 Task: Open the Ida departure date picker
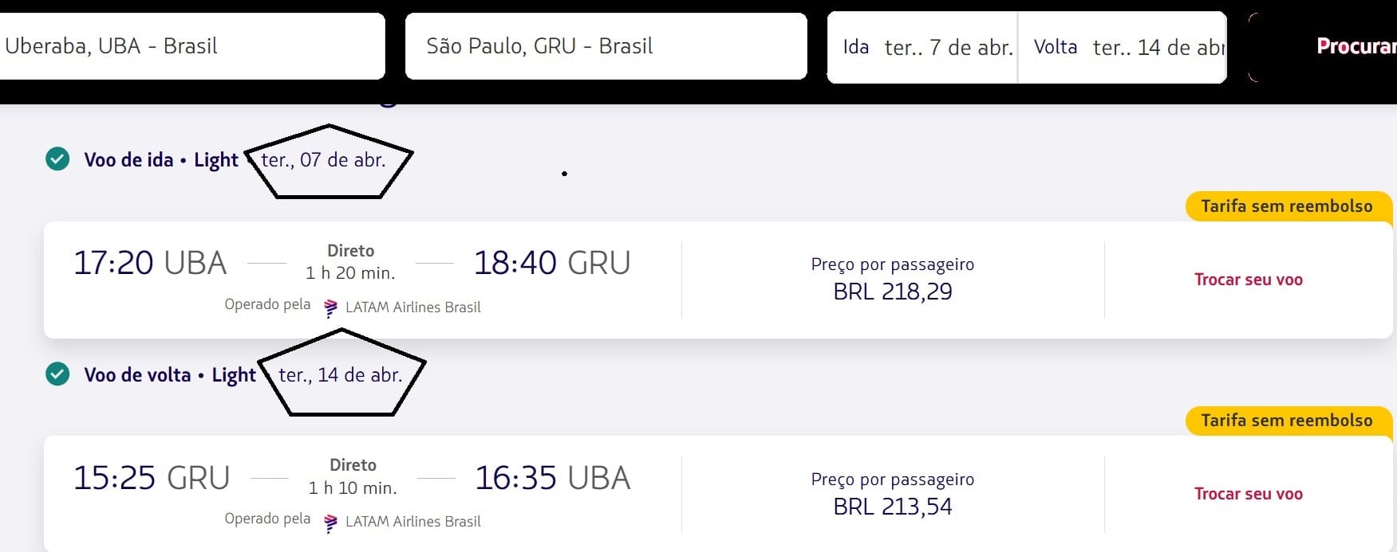click(x=923, y=48)
